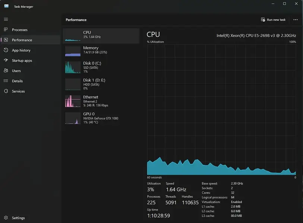Click the Users people icon

point(6,70)
